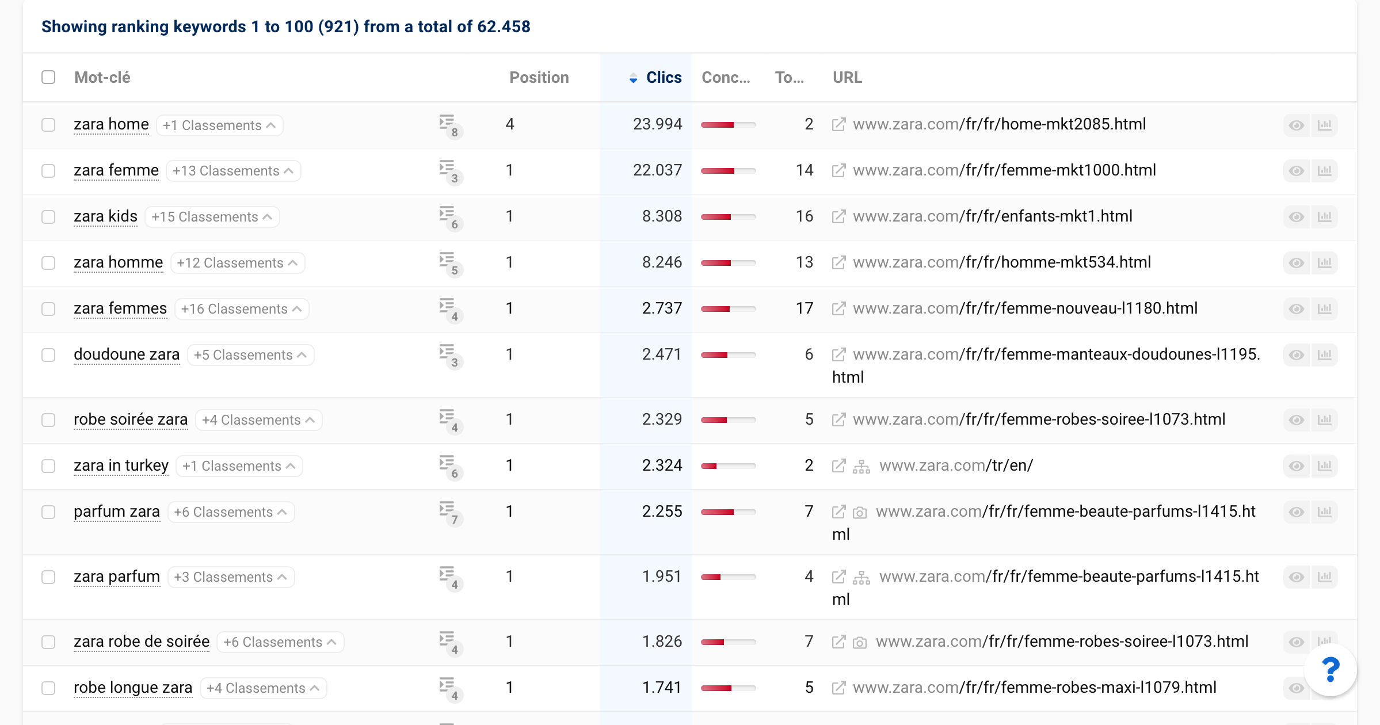Show history chart for doudoune zara
This screenshot has height=725, width=1380.
(1324, 355)
